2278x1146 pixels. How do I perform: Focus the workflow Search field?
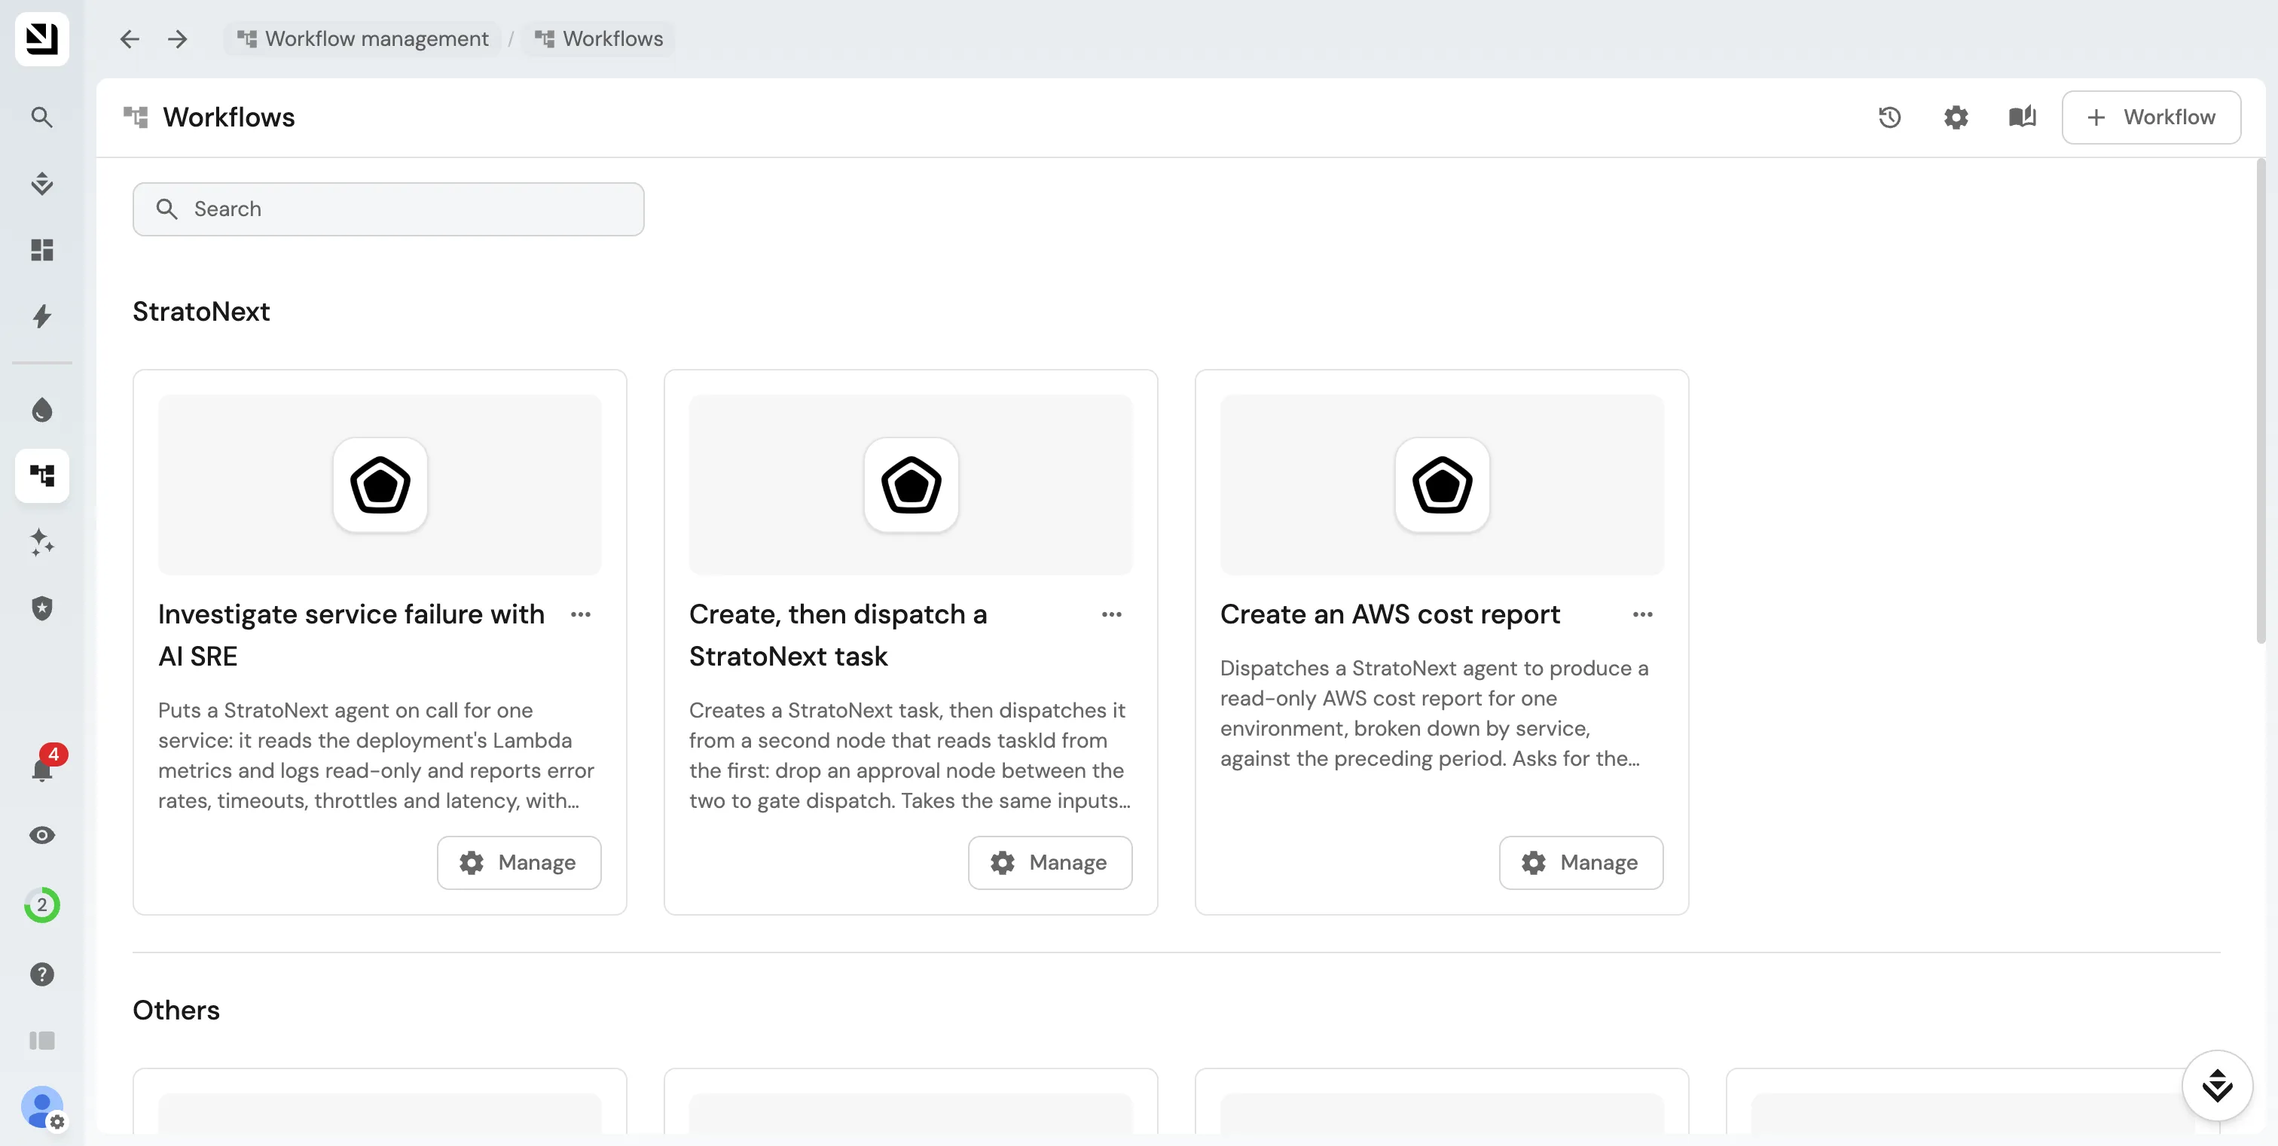[x=388, y=209]
